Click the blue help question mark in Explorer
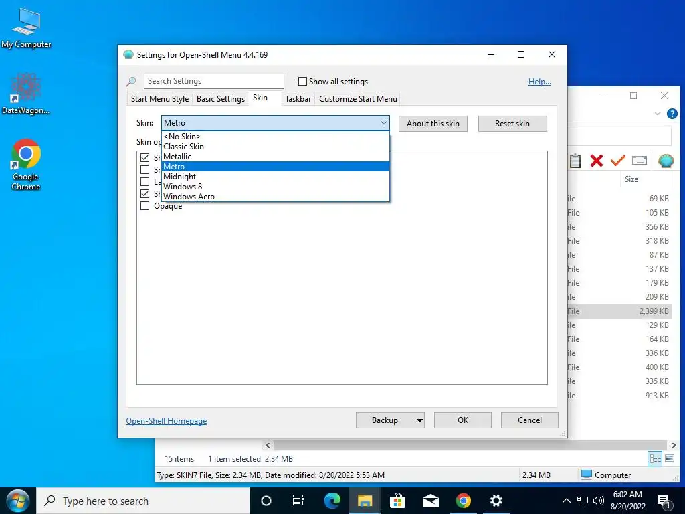The width and height of the screenshot is (685, 514). [672, 114]
